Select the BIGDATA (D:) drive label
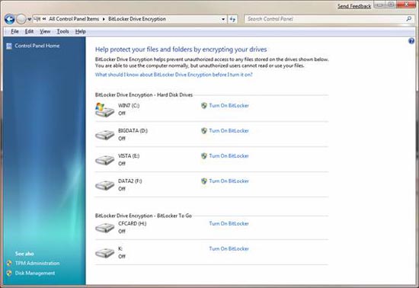419x288 pixels. tap(133, 130)
